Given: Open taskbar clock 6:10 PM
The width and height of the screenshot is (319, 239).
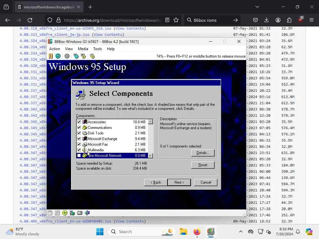Looking at the screenshot, I should coord(284,232).
